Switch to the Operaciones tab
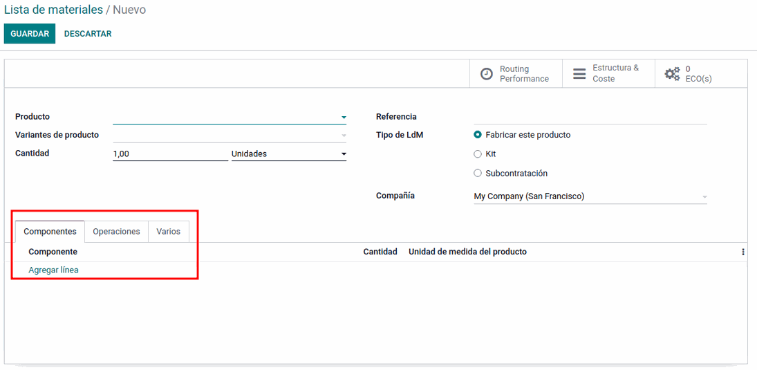The width and height of the screenshot is (757, 370). (116, 232)
